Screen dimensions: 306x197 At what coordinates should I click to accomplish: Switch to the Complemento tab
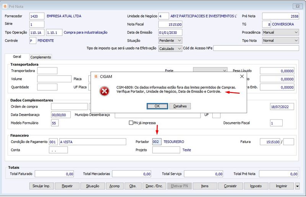click(x=41, y=57)
